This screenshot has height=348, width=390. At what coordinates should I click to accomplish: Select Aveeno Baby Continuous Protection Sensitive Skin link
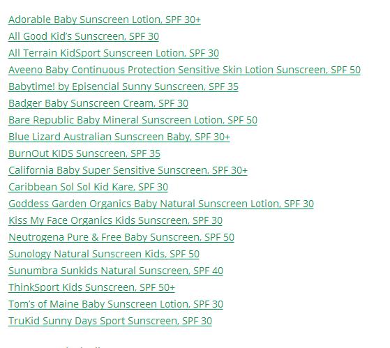click(x=184, y=70)
